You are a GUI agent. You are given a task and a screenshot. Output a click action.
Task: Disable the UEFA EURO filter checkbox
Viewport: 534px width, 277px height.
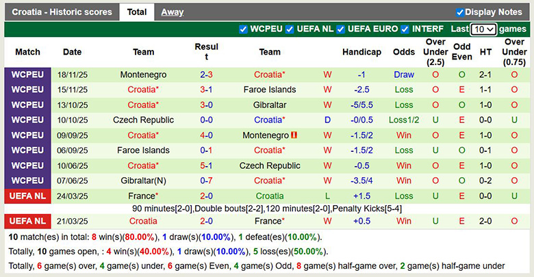(340, 29)
